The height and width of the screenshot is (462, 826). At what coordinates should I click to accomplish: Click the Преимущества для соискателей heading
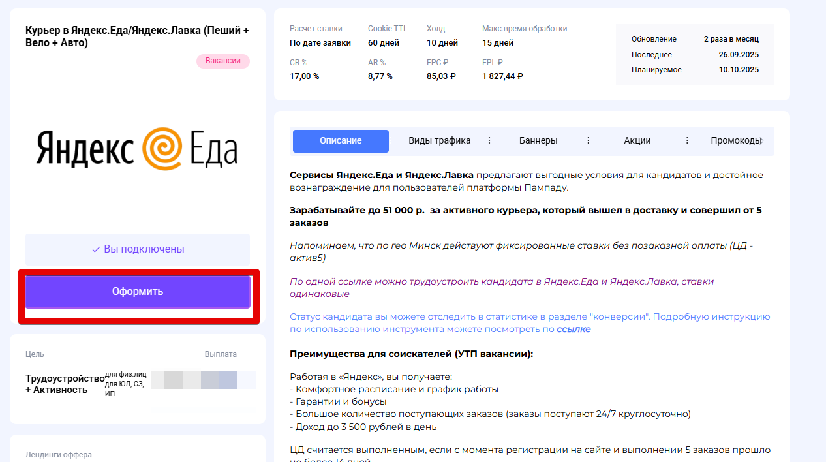tap(412, 354)
